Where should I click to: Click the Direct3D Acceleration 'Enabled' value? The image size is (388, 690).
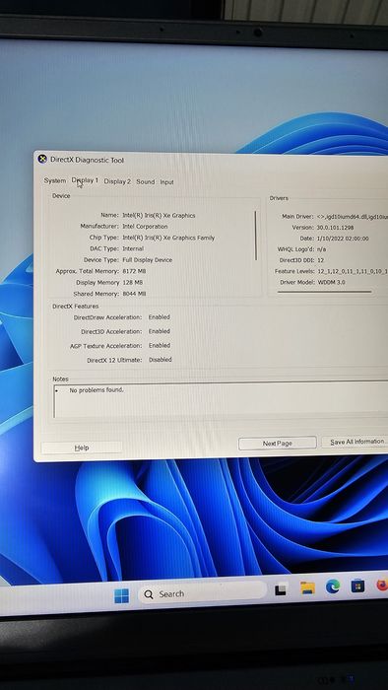pyautogui.click(x=160, y=331)
